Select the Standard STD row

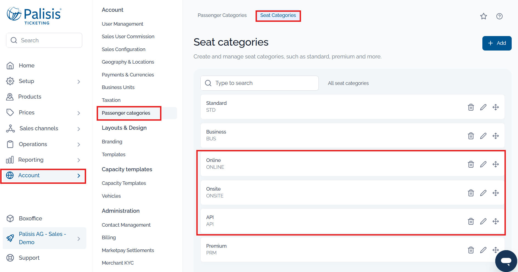click(x=352, y=107)
